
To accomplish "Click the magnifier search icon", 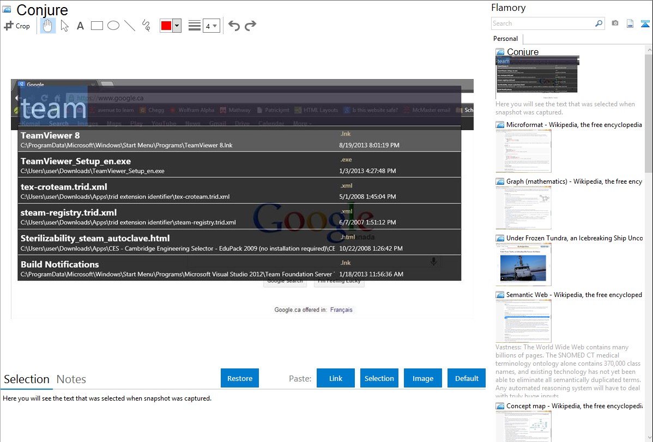I will pos(599,23).
